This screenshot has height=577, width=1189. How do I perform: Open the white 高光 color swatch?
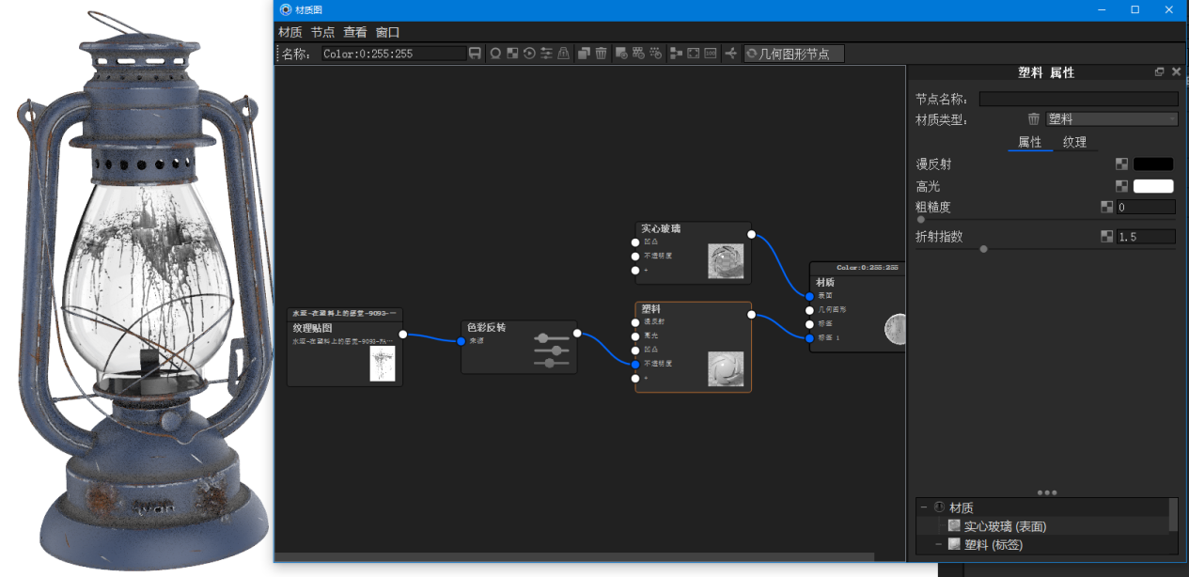tap(1153, 186)
